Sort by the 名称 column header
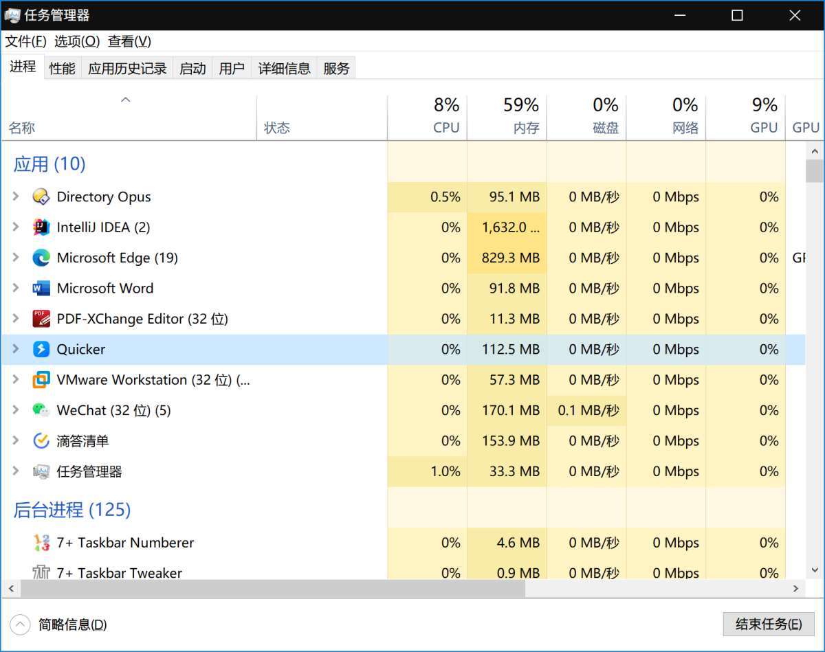Image resolution: width=825 pixels, height=652 pixels. (x=129, y=117)
